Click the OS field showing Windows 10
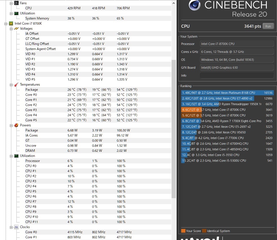 click(237, 60)
